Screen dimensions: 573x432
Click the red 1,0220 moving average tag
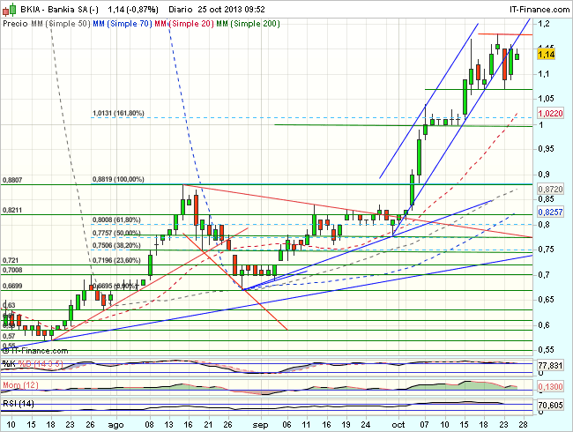click(550, 114)
